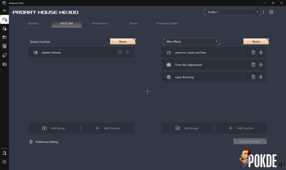Select the System Volume row text
This screenshot has width=286, height=170.
(x=51, y=53)
